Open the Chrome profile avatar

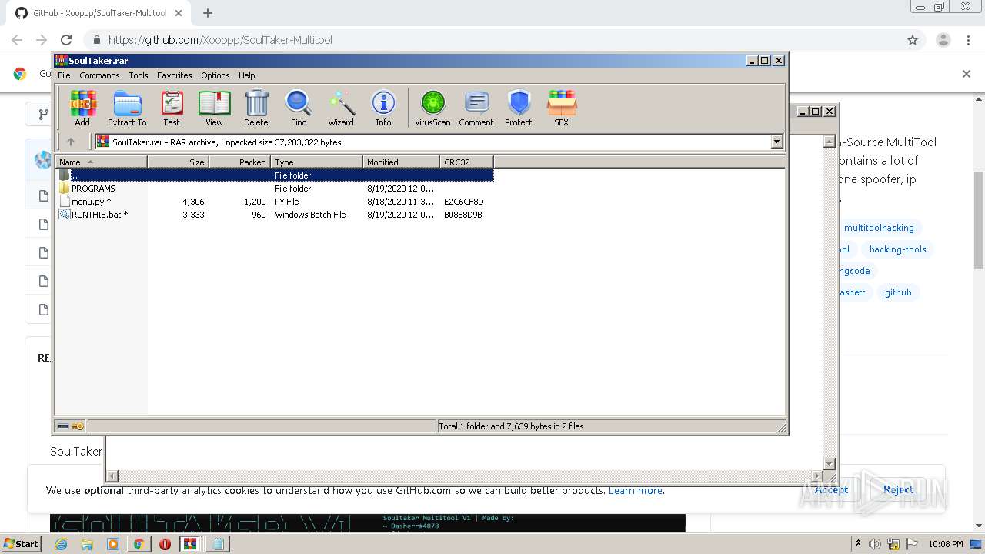pyautogui.click(x=943, y=40)
